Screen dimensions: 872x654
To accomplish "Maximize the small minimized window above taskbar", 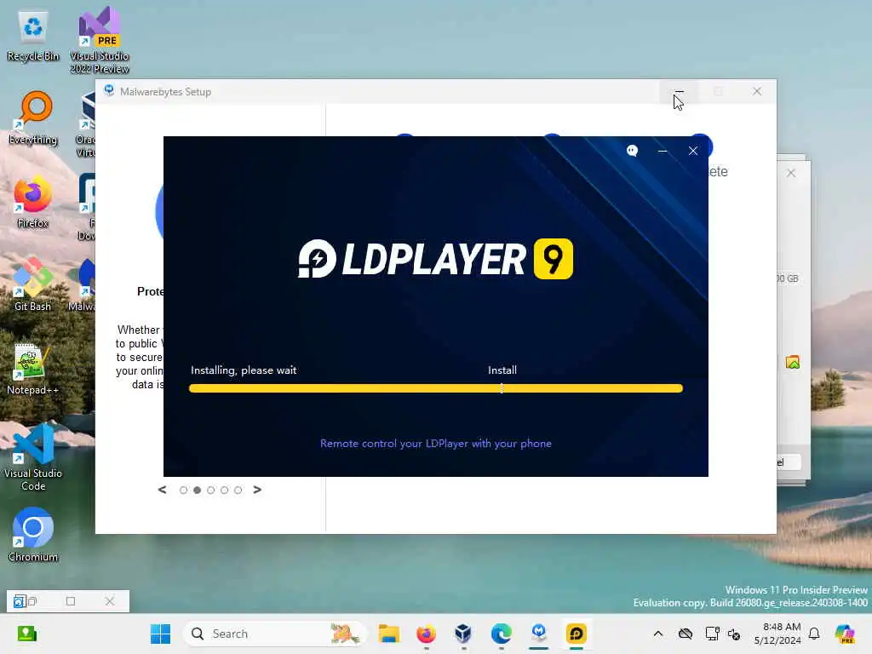I will pyautogui.click(x=71, y=601).
